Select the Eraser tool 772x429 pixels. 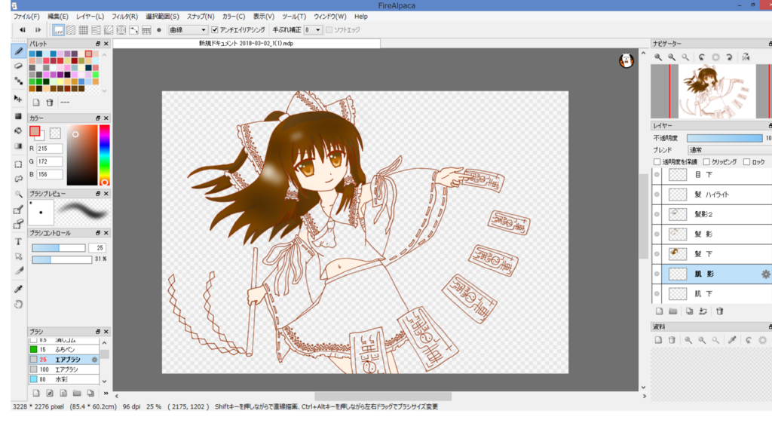pyautogui.click(x=19, y=66)
